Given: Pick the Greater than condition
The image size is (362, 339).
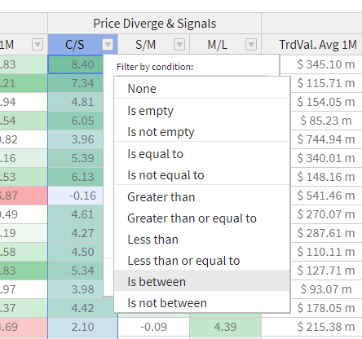Looking at the screenshot, I should pos(202,197).
